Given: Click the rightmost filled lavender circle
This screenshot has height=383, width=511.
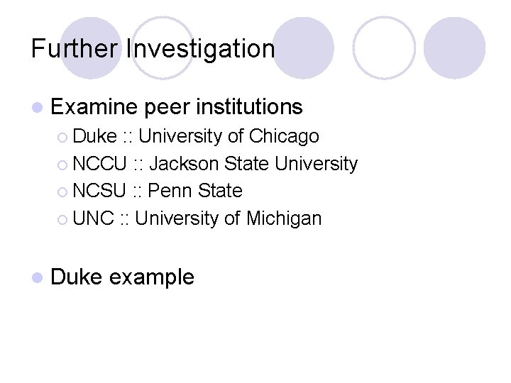Looking at the screenshot, I should click(454, 48).
